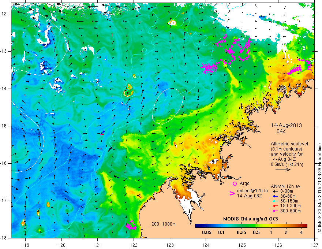Click the '124' longitude axis label
Image resolution: width=322 pixels, height=249 pixels.
pos(206,245)
